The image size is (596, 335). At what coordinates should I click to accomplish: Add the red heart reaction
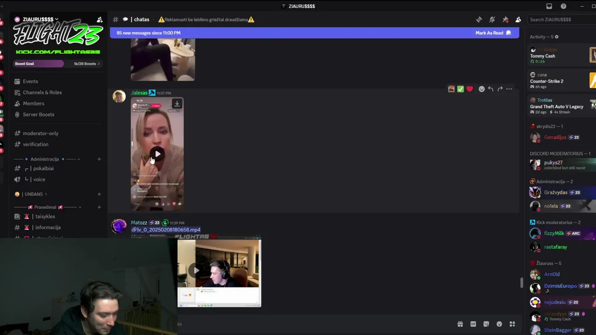(469, 89)
